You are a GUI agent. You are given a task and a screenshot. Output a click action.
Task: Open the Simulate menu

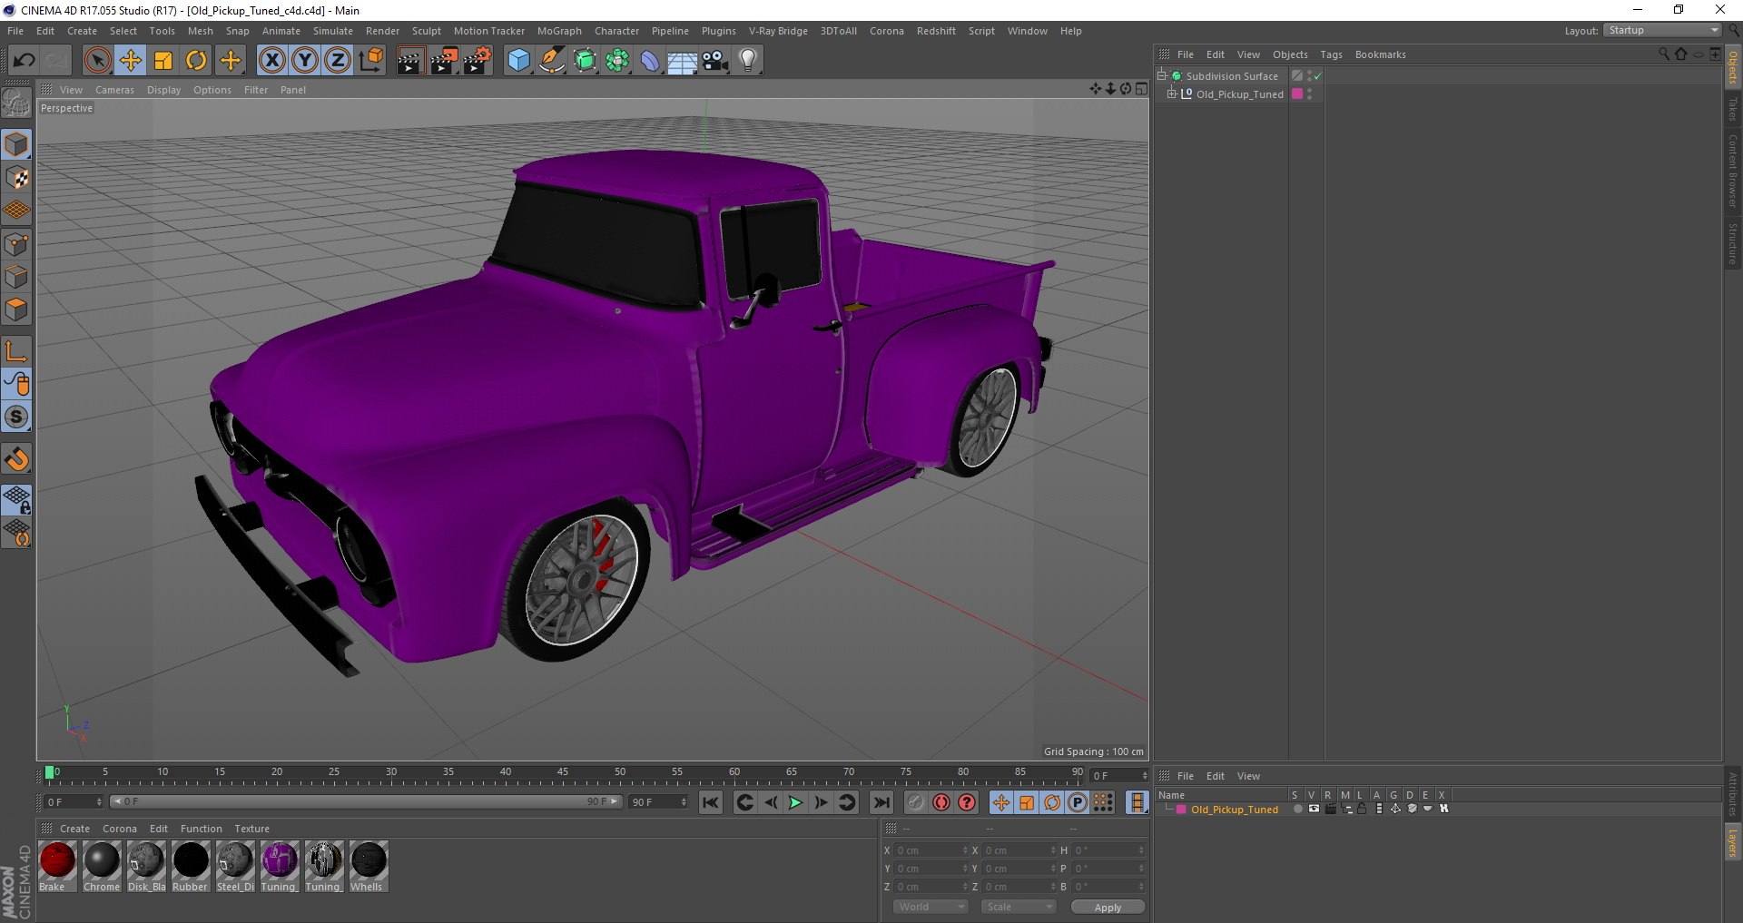pyautogui.click(x=332, y=31)
